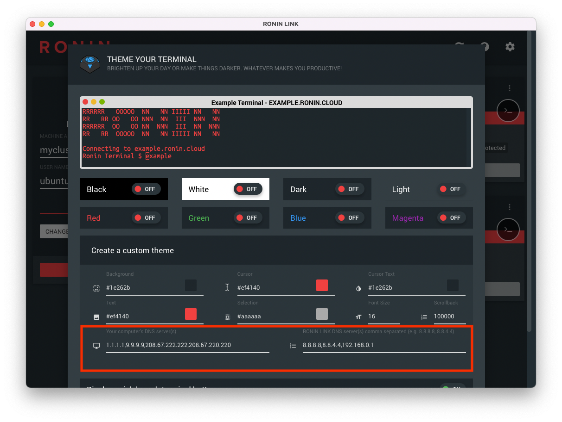Click the RONIN helmet logo in dialog header

pyautogui.click(x=90, y=64)
